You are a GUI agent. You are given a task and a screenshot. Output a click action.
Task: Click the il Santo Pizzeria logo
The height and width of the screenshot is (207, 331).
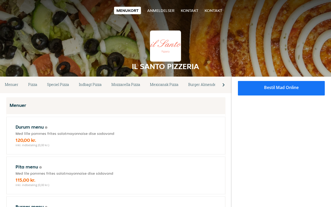coord(165,46)
